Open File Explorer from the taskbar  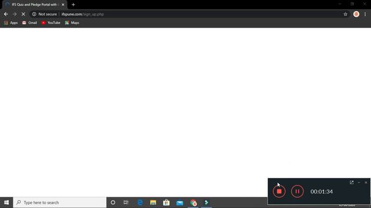153,202
